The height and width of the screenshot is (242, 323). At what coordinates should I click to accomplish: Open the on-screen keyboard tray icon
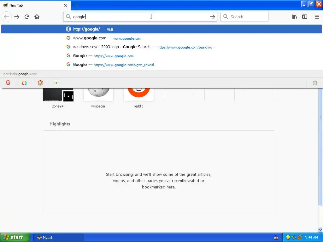pyautogui.click(x=276, y=238)
